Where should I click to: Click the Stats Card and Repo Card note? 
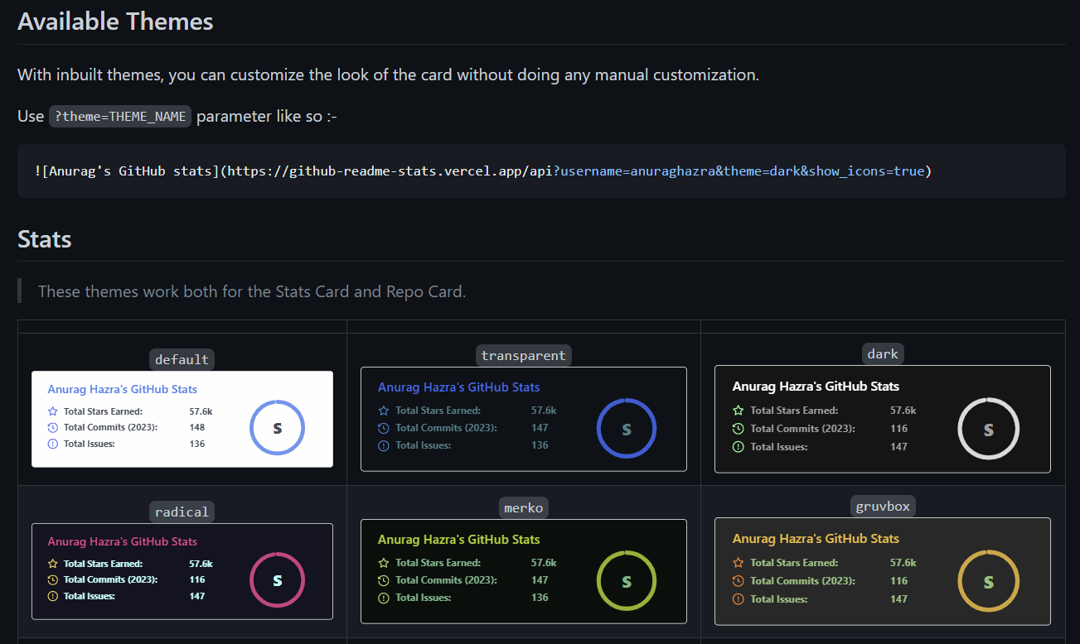coord(252,291)
